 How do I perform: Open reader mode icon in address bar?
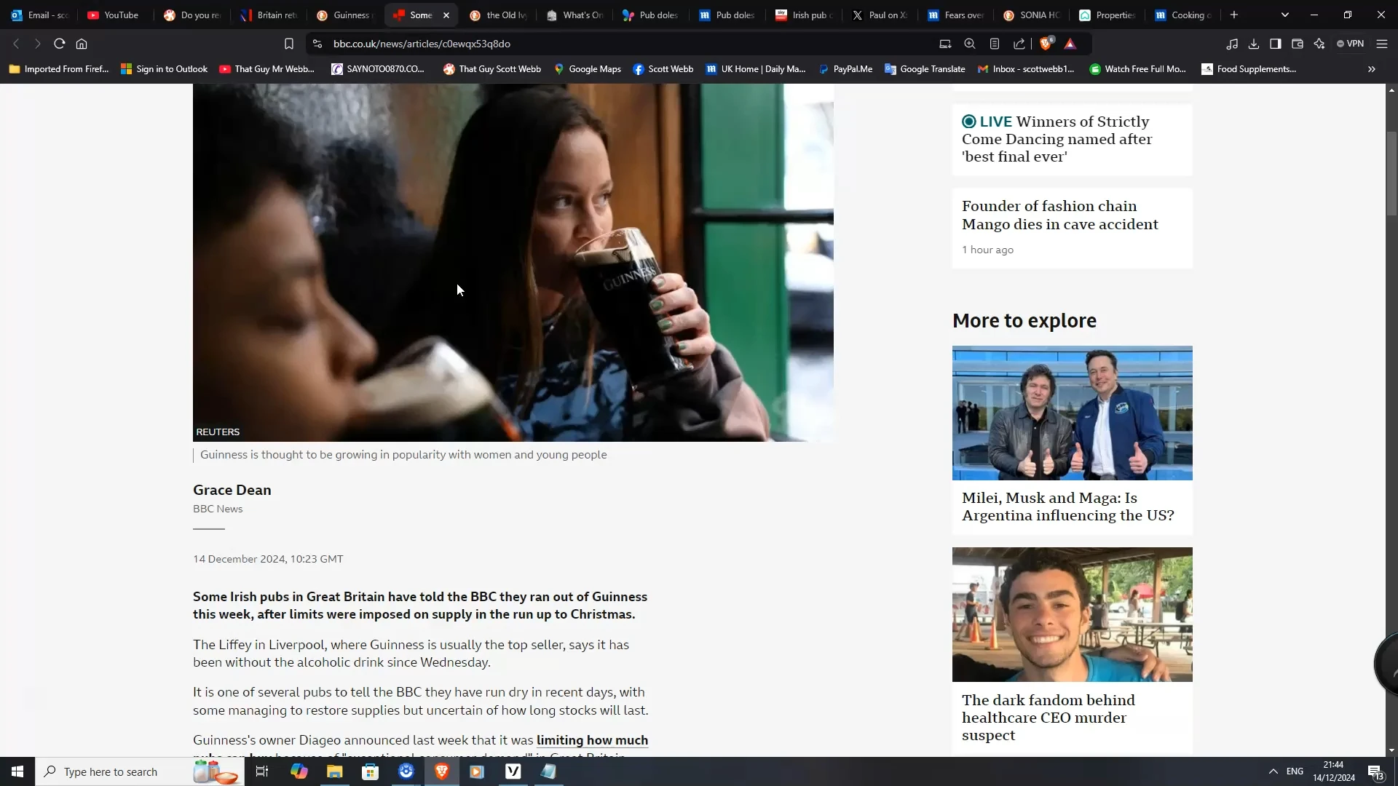[995, 44]
